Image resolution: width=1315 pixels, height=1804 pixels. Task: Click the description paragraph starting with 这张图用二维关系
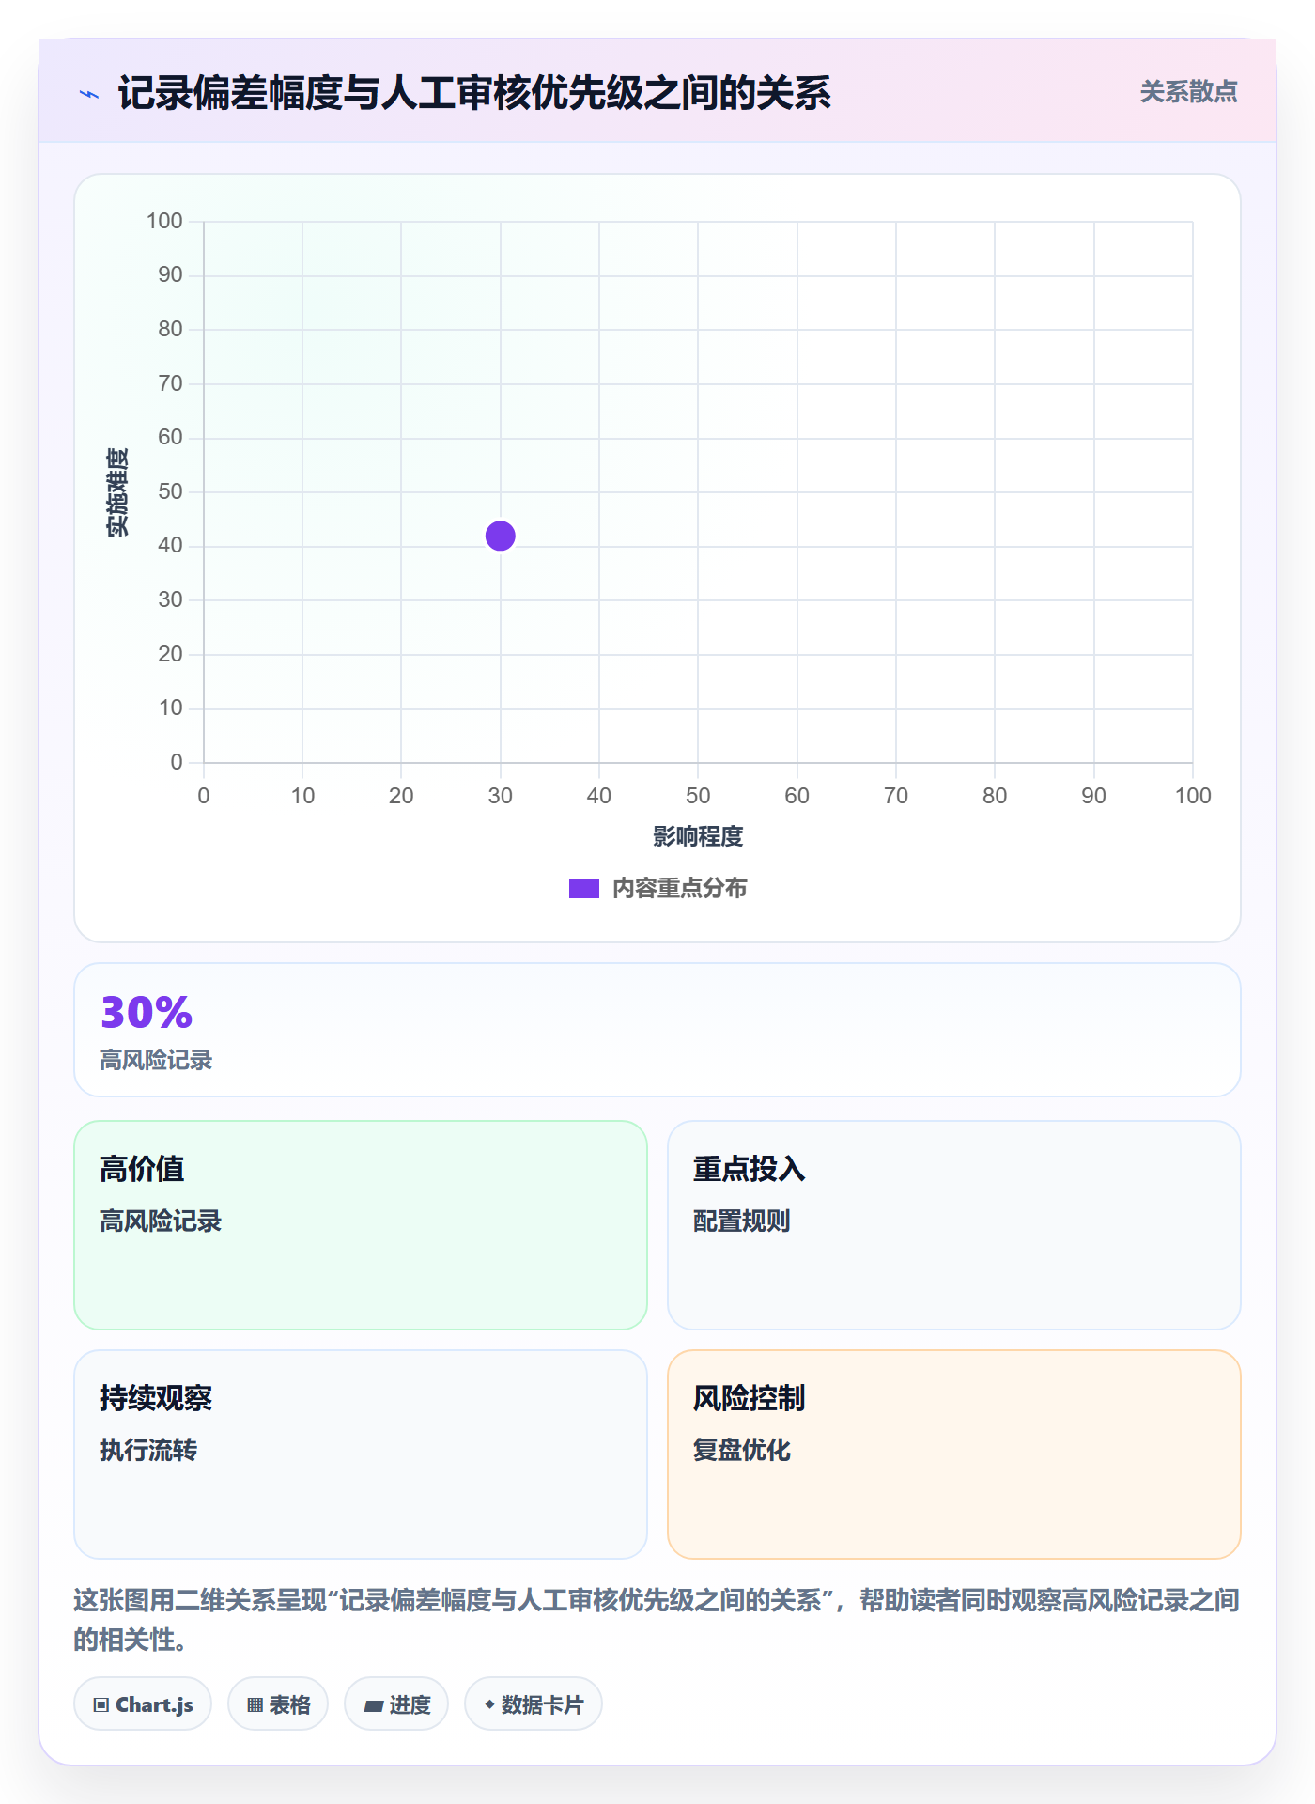coord(657,1620)
